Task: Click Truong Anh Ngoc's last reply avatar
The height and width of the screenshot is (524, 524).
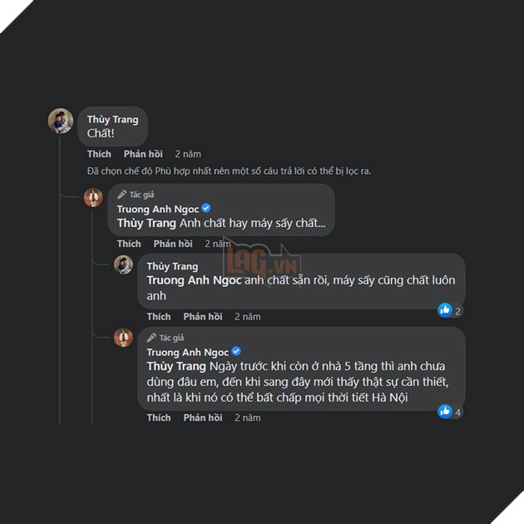Action: (x=123, y=337)
